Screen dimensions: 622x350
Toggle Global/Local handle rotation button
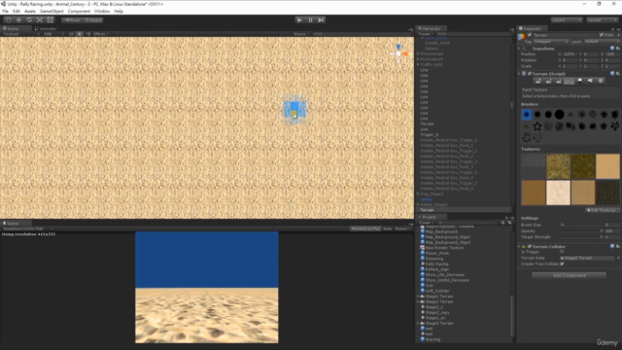click(x=93, y=19)
